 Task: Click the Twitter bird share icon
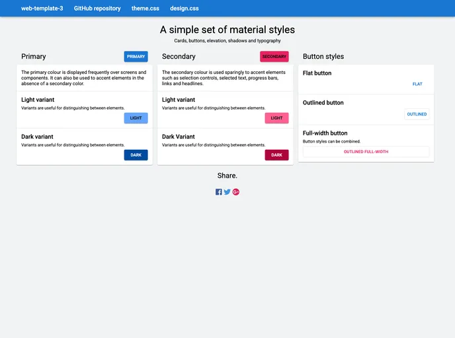(227, 192)
